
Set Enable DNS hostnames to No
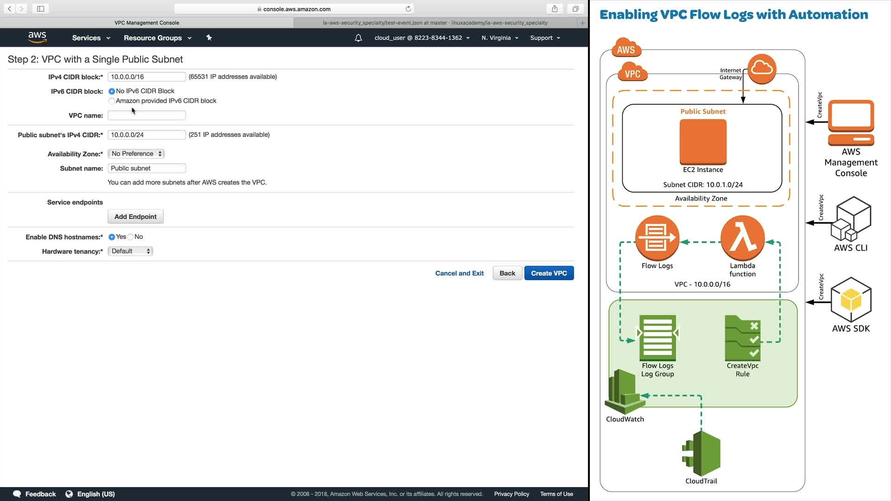pos(131,237)
